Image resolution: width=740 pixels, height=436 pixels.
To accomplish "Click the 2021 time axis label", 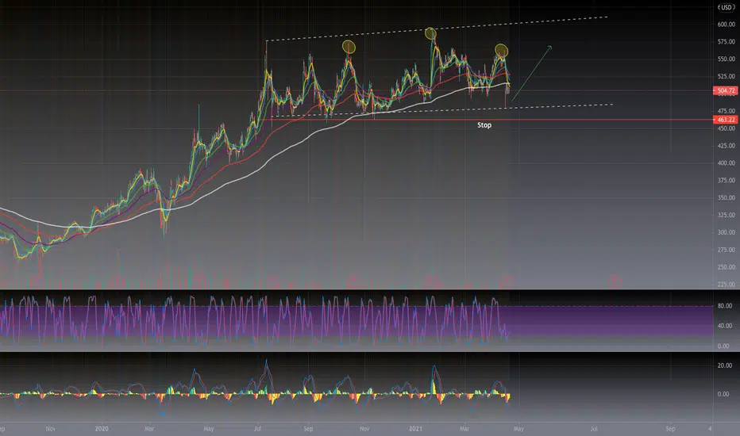I will pos(415,429).
